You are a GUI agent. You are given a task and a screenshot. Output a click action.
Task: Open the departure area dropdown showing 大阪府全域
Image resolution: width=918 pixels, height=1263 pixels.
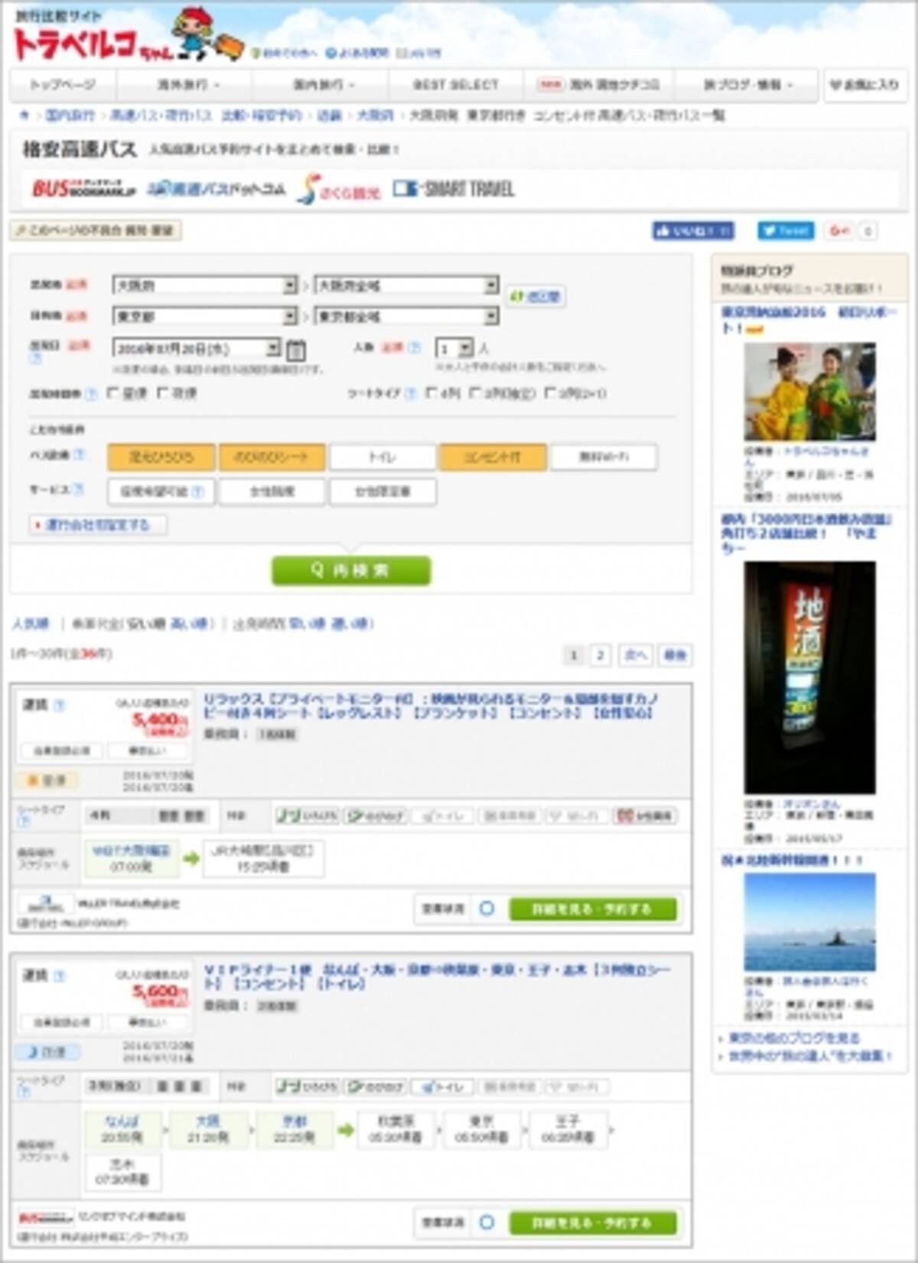tap(407, 285)
